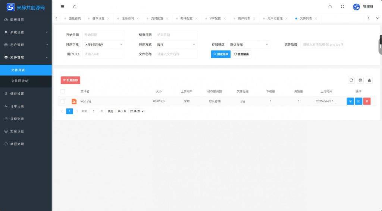382x211 pixels.
Task: Close the 用户组管理 tab
Action: pyautogui.click(x=286, y=19)
